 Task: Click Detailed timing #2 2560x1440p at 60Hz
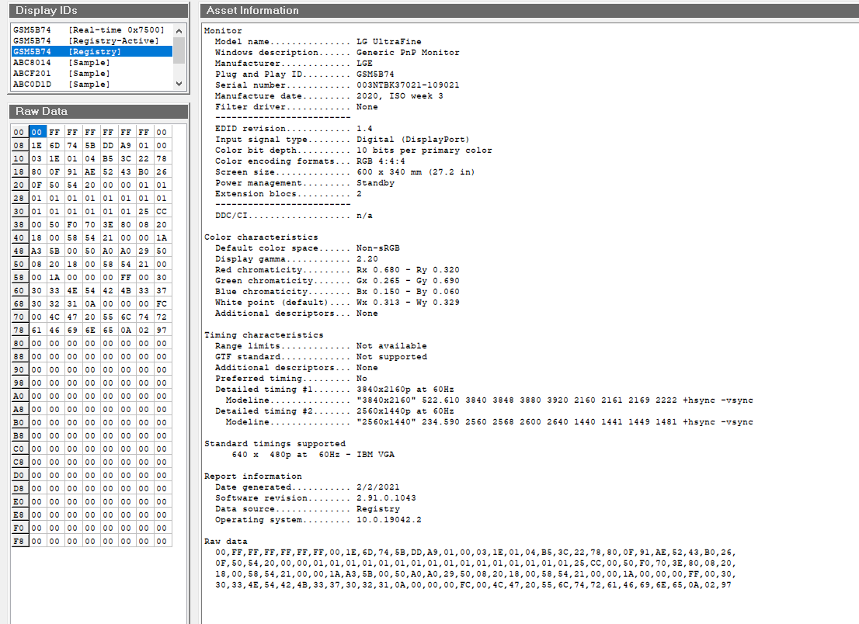tap(405, 411)
